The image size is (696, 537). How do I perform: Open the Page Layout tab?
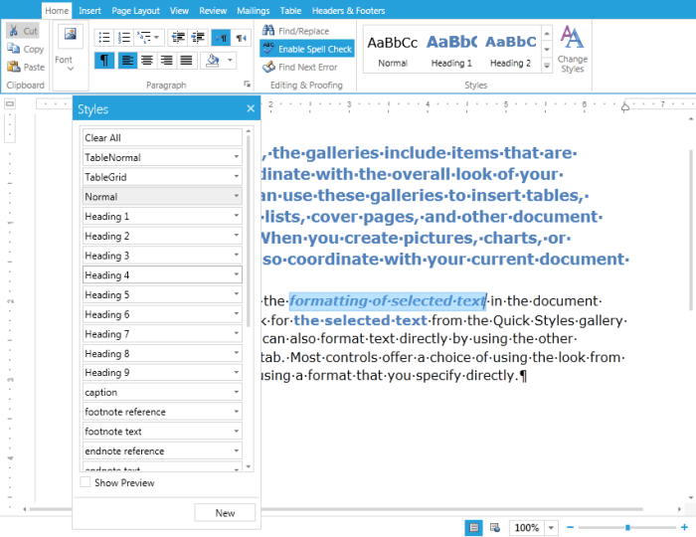[x=135, y=11]
